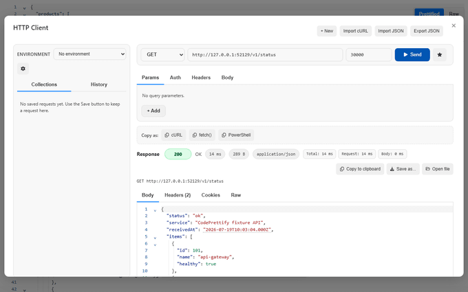Collapse the object on line 6
The width and height of the screenshot is (468, 292).
tap(155, 245)
